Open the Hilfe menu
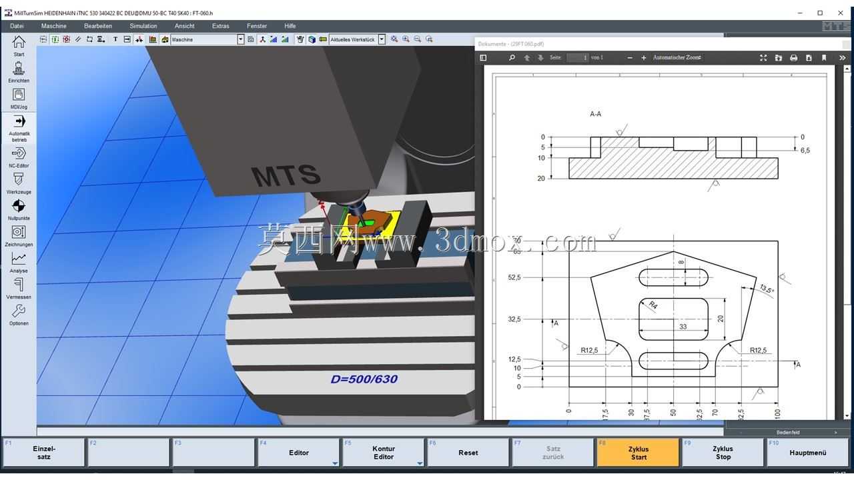The image size is (854, 480). pos(290,26)
